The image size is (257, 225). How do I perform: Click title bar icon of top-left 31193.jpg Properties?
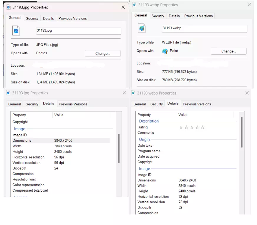(x=9, y=7)
